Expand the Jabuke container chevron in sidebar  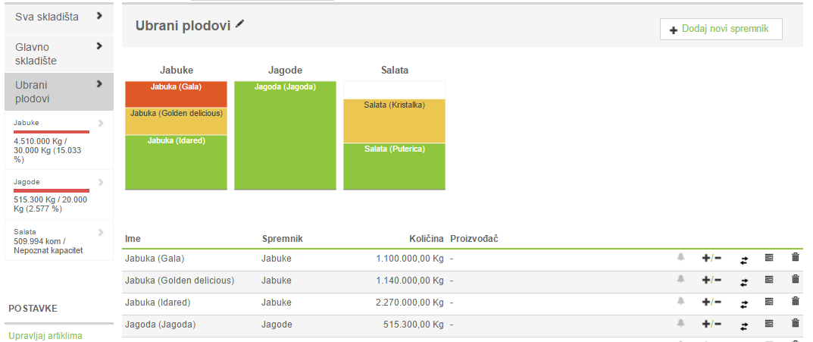pyautogui.click(x=101, y=123)
